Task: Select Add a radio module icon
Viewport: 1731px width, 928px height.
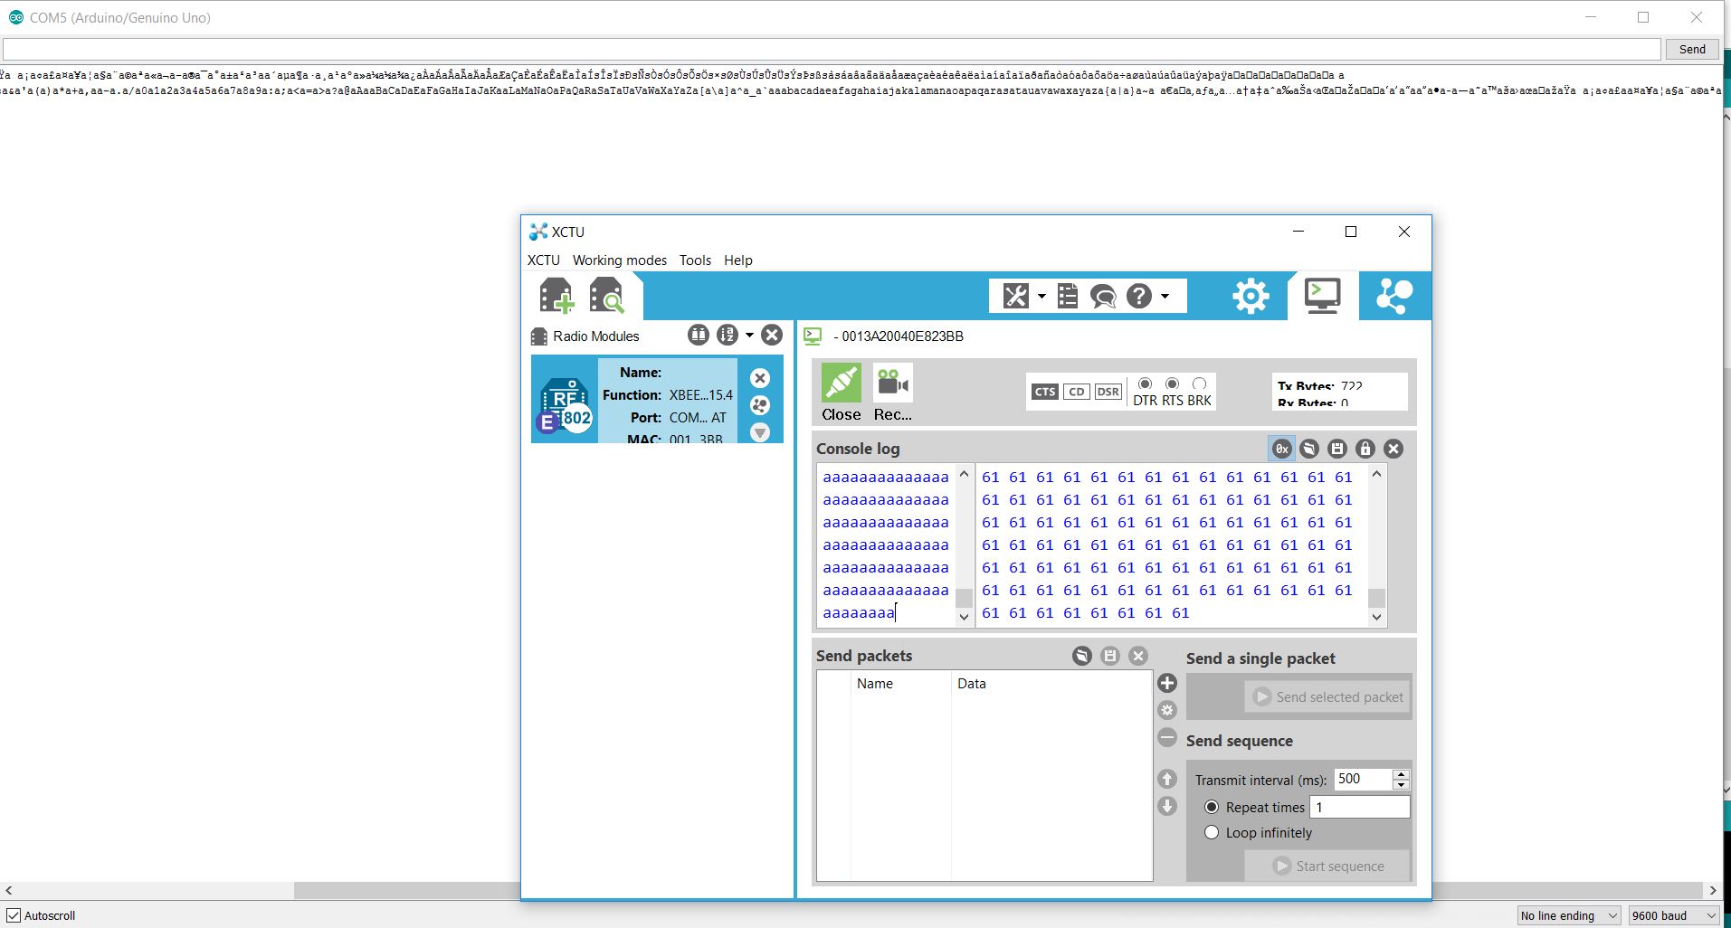Action: (557, 296)
